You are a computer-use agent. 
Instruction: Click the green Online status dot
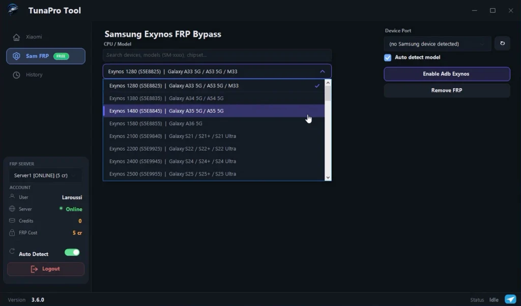click(61, 209)
